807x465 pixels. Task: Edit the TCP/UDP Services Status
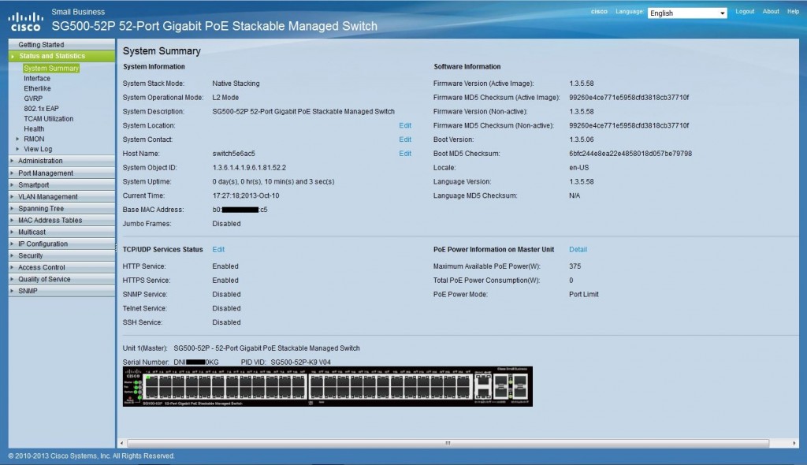pyautogui.click(x=218, y=249)
